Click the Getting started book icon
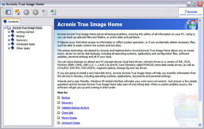The width and height of the screenshot is (204, 129). click(x=13, y=32)
